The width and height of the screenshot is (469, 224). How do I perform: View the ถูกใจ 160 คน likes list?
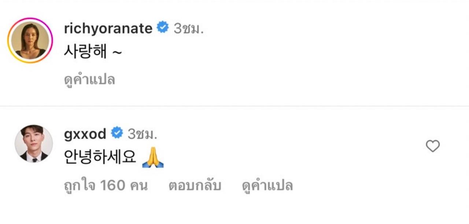click(x=106, y=186)
